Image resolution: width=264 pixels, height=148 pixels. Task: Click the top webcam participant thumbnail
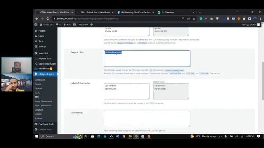[x=16, y=65]
